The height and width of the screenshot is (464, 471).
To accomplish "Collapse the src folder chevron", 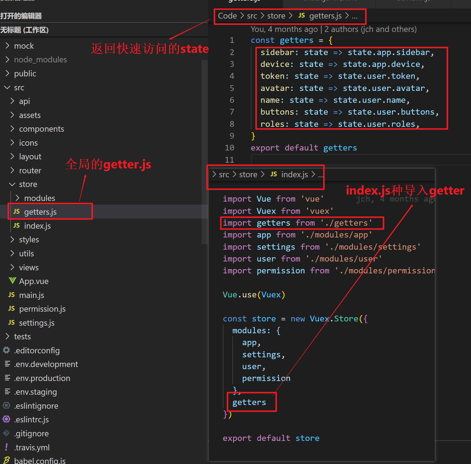I will click(7, 88).
